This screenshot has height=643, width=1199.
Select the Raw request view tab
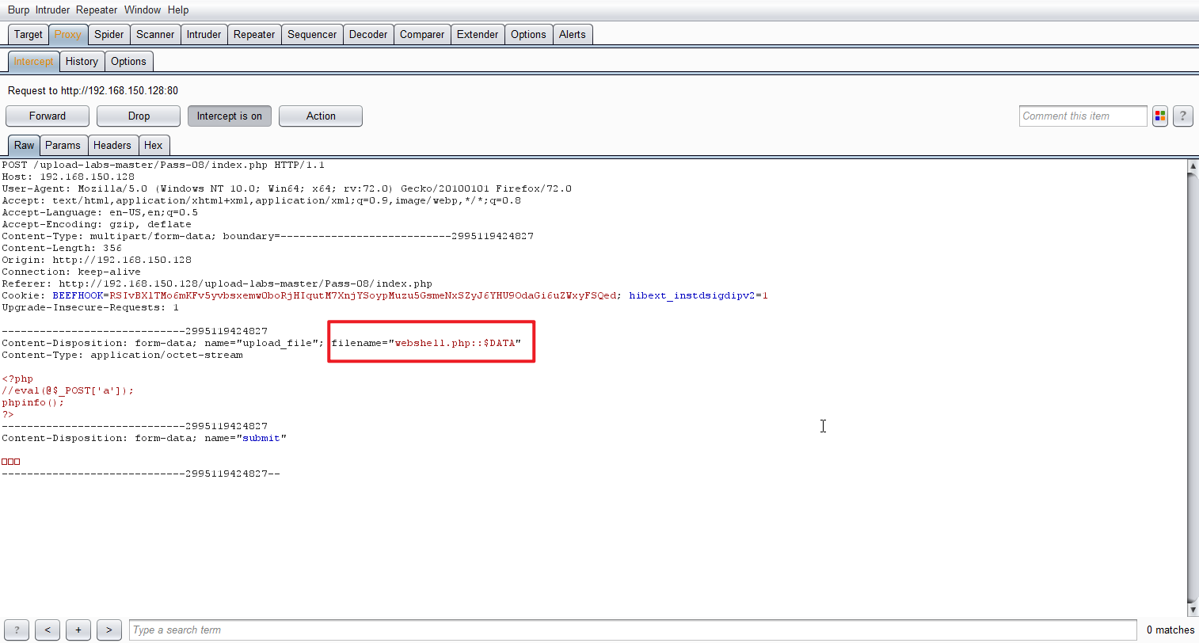[24, 145]
